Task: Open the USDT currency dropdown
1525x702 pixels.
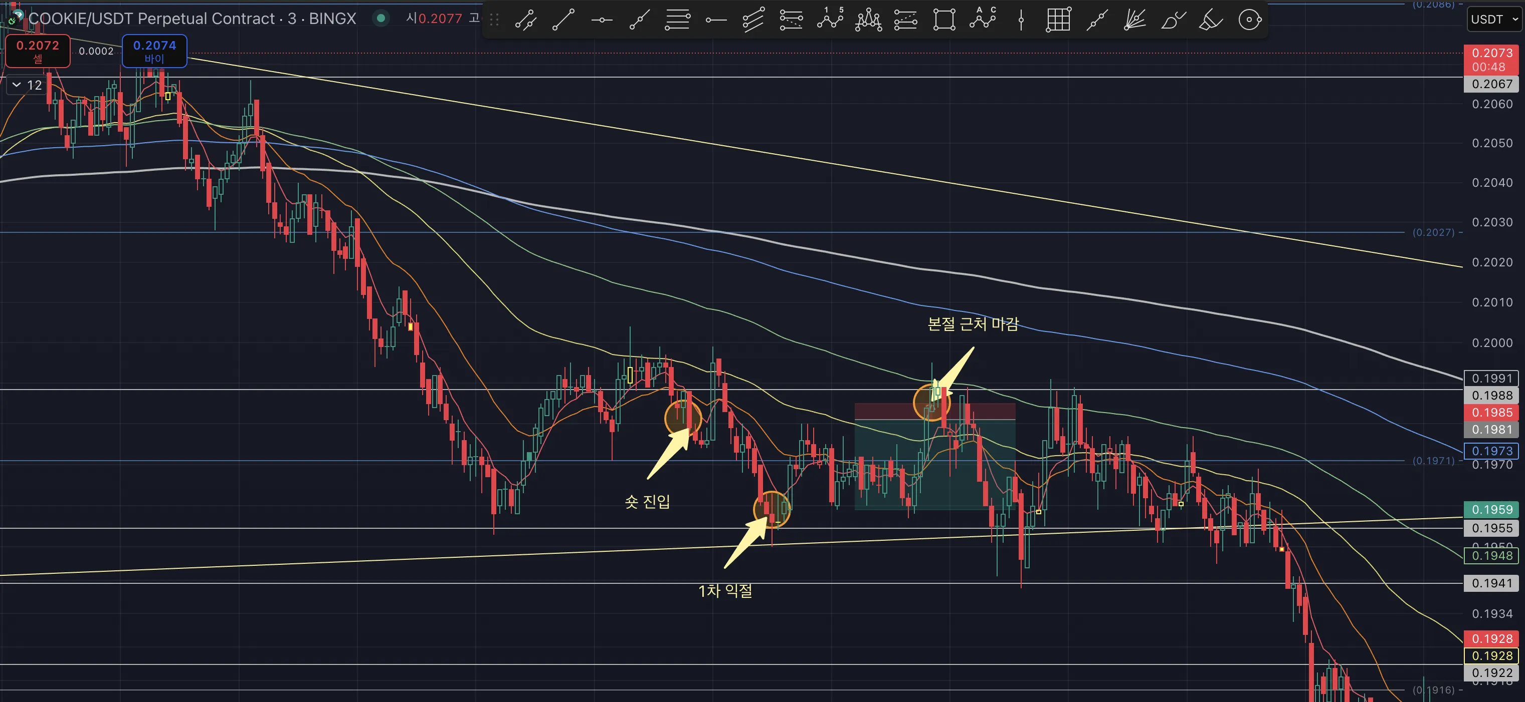Action: pyautogui.click(x=1494, y=20)
